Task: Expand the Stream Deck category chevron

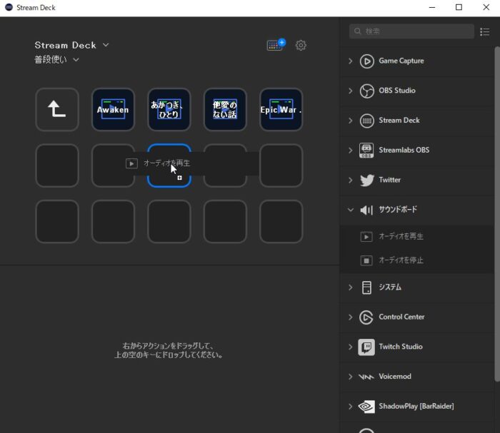Action: tap(351, 121)
